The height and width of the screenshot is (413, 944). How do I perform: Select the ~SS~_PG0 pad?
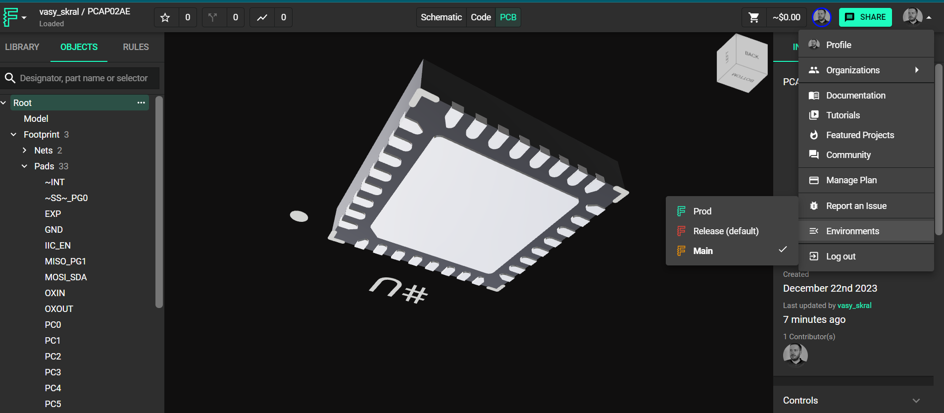pyautogui.click(x=66, y=198)
